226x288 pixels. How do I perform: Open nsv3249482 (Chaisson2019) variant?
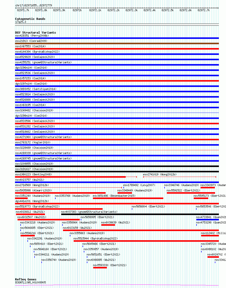pyautogui.click(x=34, y=110)
